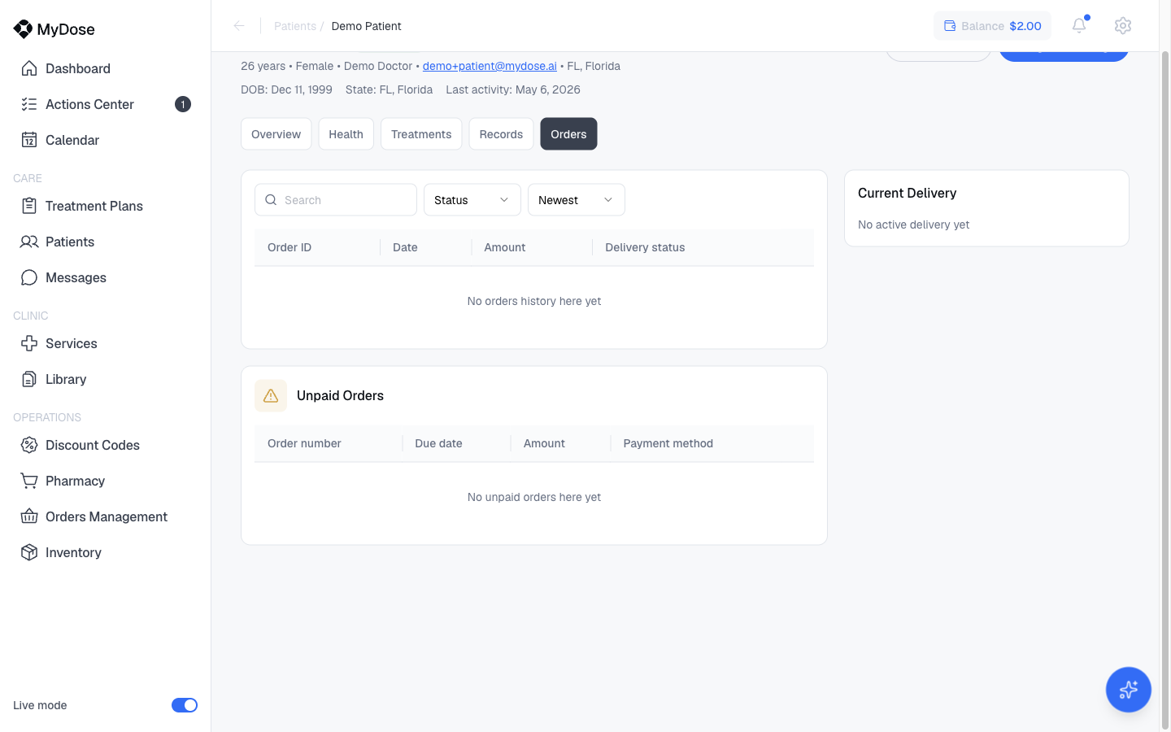The width and height of the screenshot is (1171, 732).
Task: Open the Status filter dropdown
Action: click(472, 200)
